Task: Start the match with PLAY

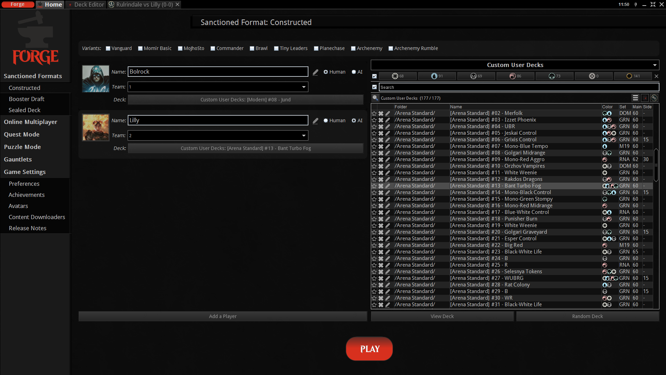Action: pyautogui.click(x=369, y=349)
